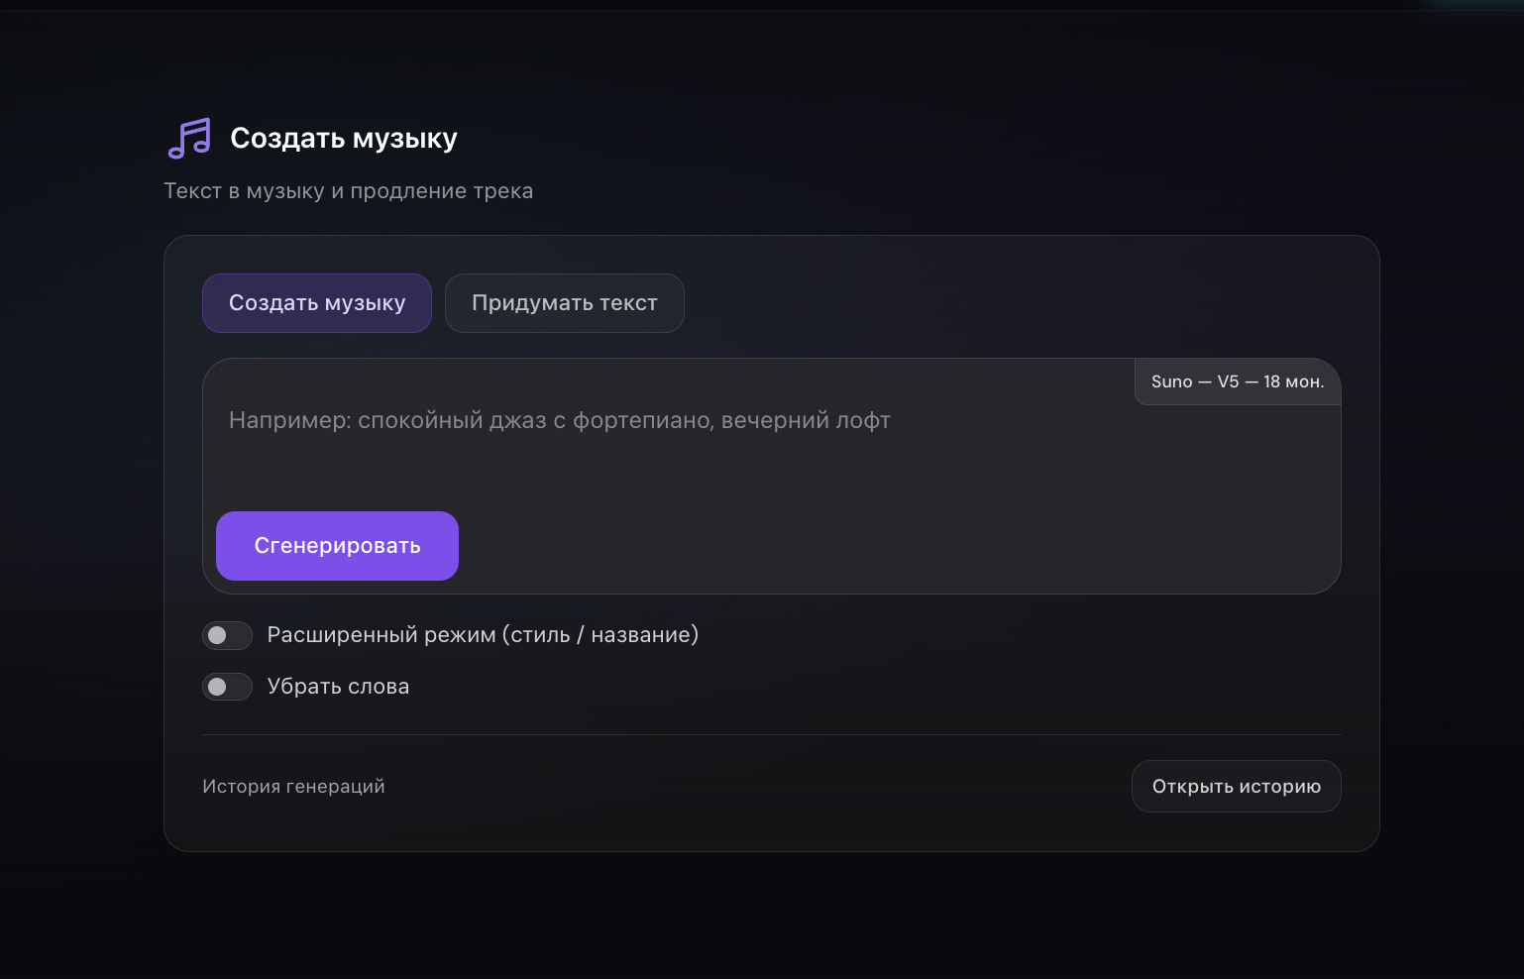Click the subtitle "Текст в музыку и продление трека"

coord(348,191)
